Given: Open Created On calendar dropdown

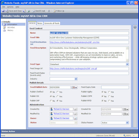Looking at the screenshot, I should (126, 109).
